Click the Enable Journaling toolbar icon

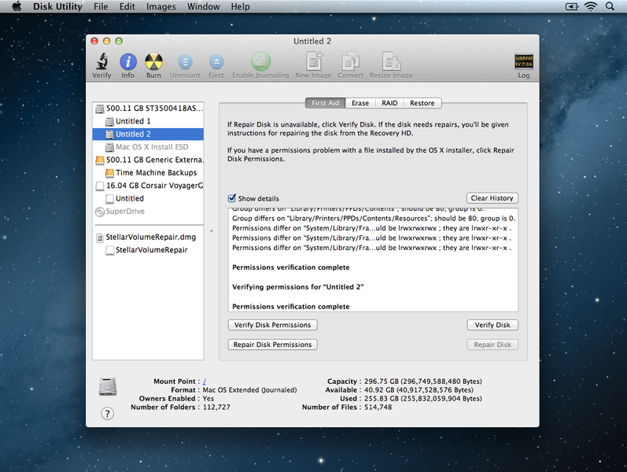tap(260, 61)
